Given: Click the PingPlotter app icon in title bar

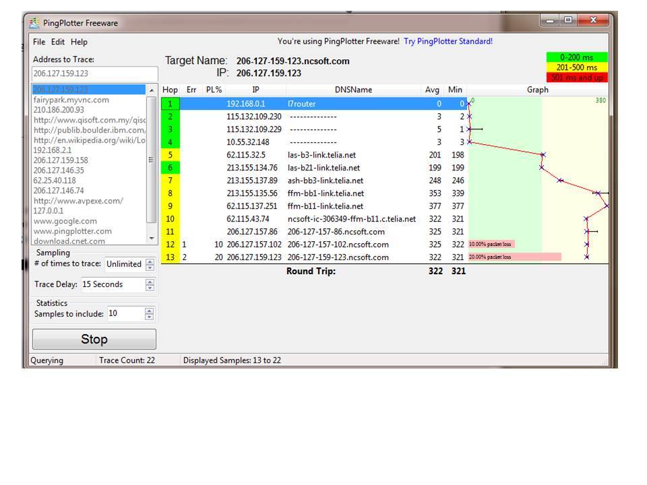Looking at the screenshot, I should (34, 23).
